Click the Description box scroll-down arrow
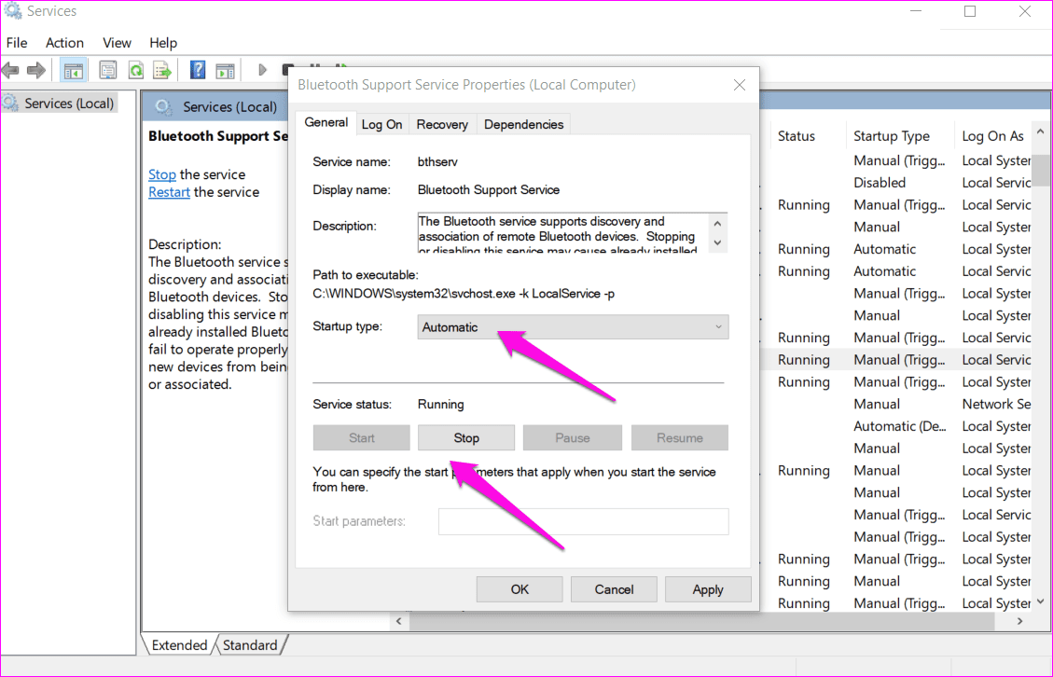The width and height of the screenshot is (1053, 677). click(717, 242)
